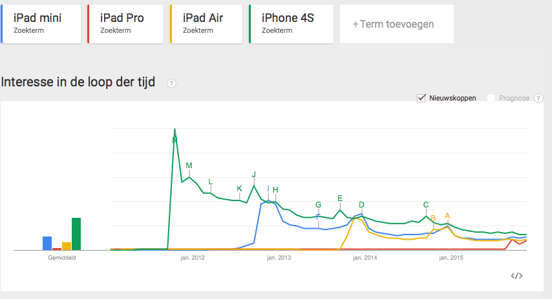Viewport: 552px width, 299px height.
Task: Select the orange news marker A
Action: (447, 216)
